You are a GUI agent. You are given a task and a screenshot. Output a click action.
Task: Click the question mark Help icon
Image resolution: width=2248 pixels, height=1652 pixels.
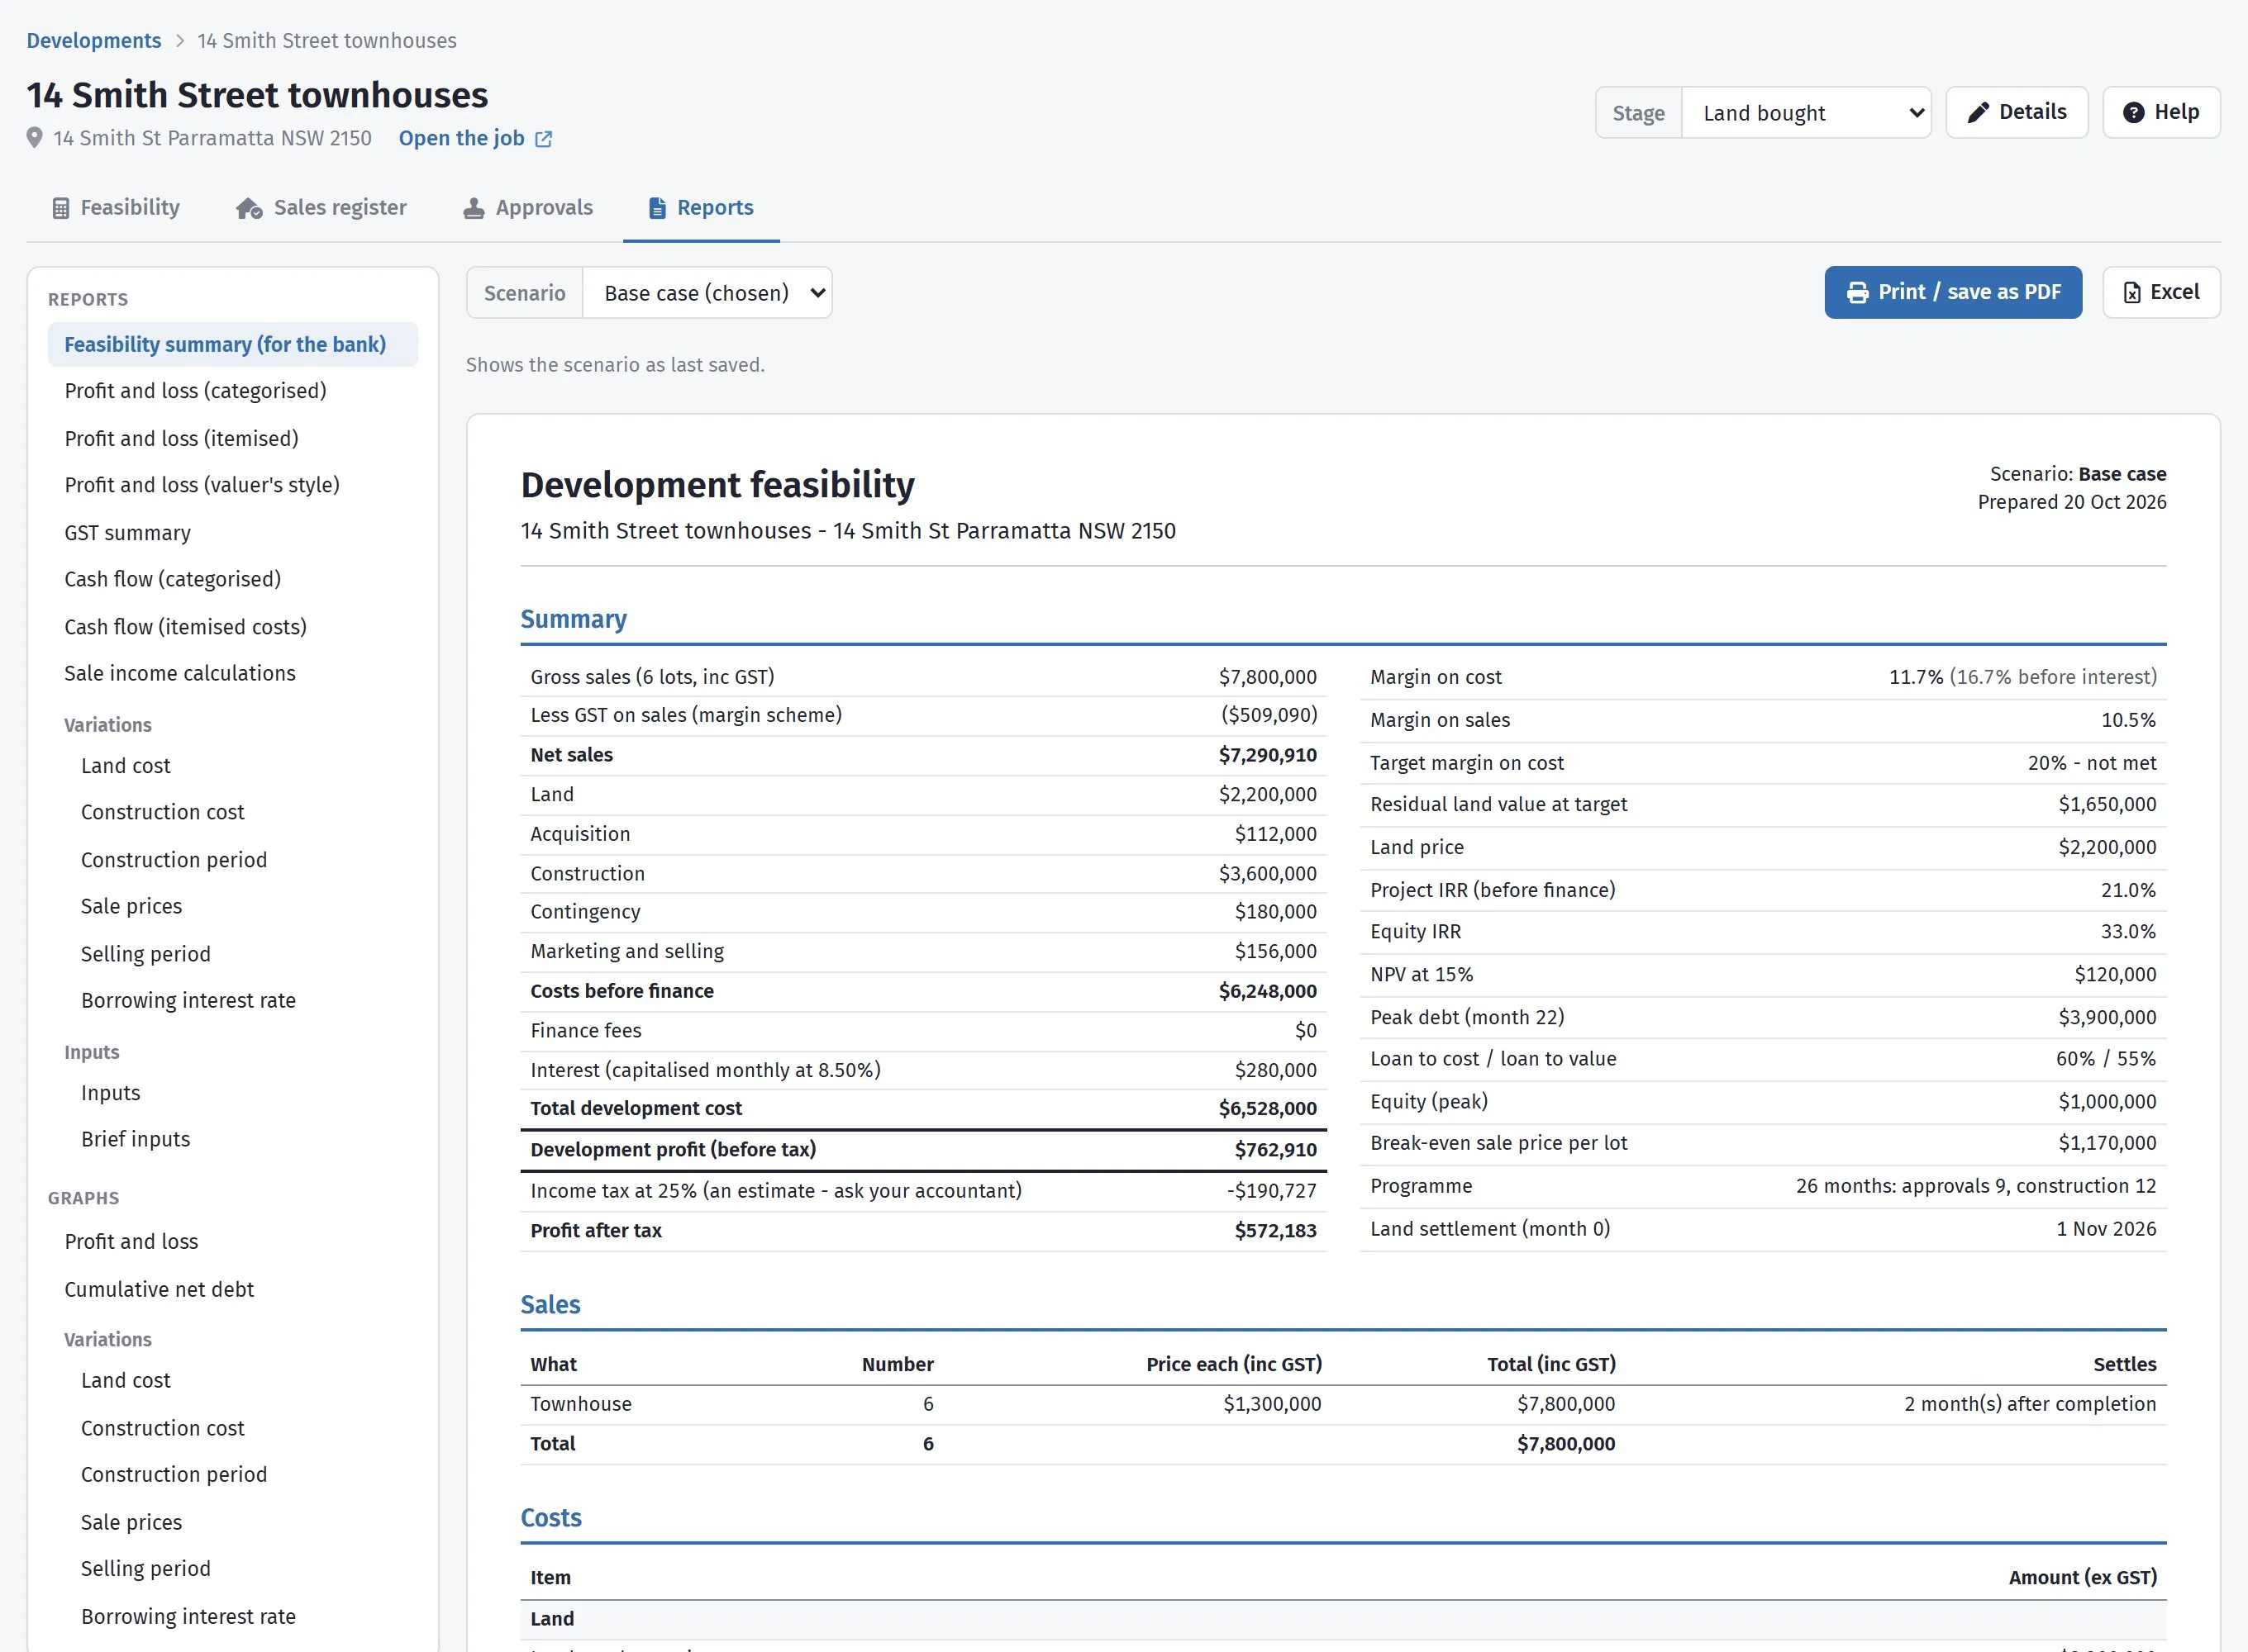tap(2134, 112)
